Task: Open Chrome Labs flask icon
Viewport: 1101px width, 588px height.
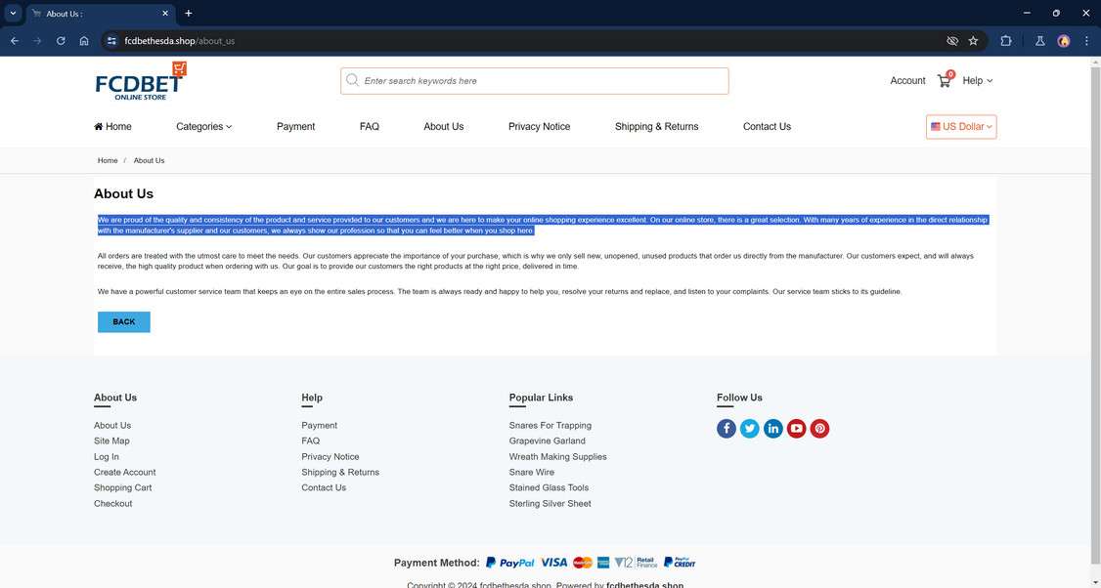Action: click(x=1040, y=41)
